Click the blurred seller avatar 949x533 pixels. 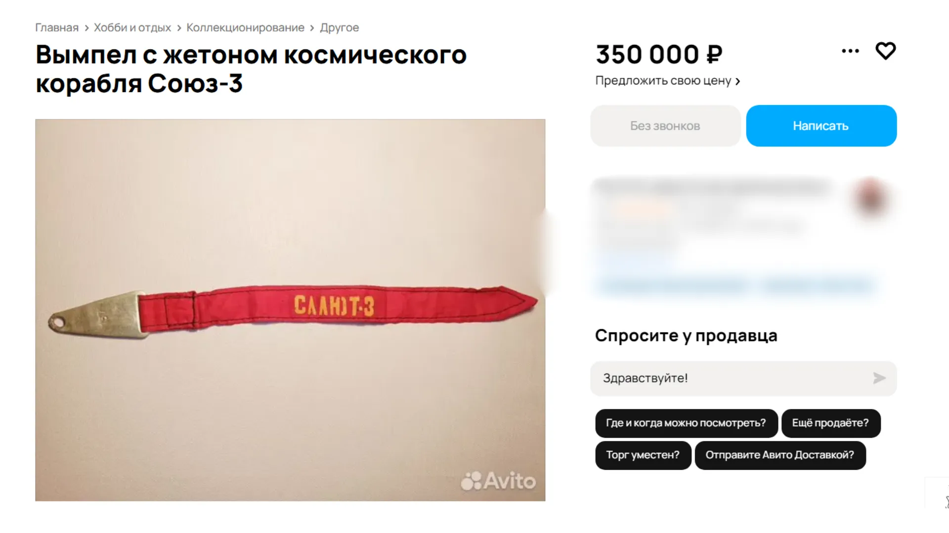pyautogui.click(x=871, y=198)
